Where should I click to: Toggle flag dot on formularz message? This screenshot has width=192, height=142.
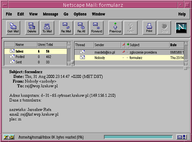click(x=123, y=58)
